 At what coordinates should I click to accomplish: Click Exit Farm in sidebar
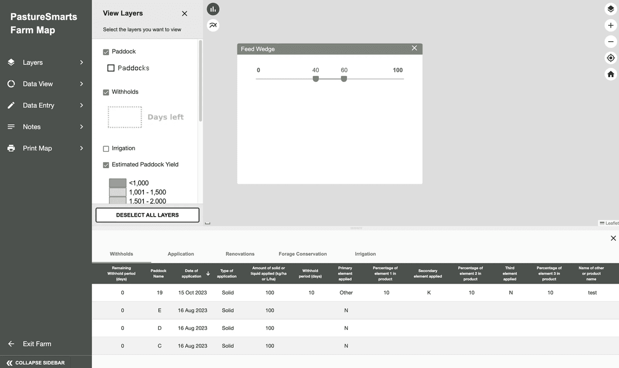point(37,344)
